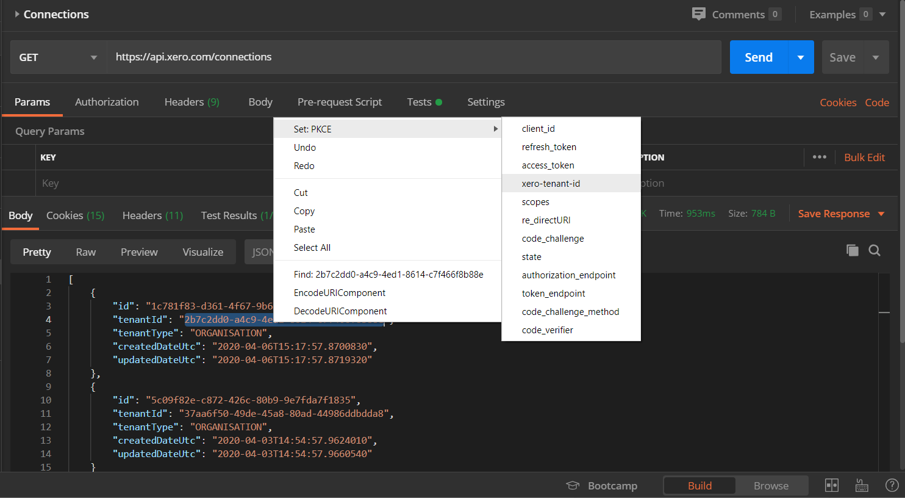
Task: Expand the Connections request title arrow
Action: pyautogui.click(x=17, y=14)
